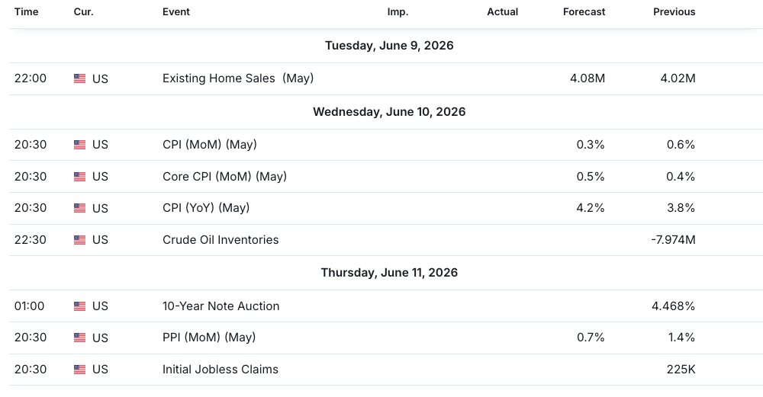The width and height of the screenshot is (763, 397).
Task: Click the Forecast column header
Action: point(584,11)
